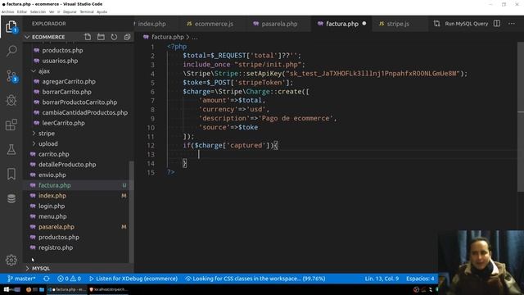The height and width of the screenshot is (295, 524).
Task: Click the master branch indicator
Action: point(21,279)
